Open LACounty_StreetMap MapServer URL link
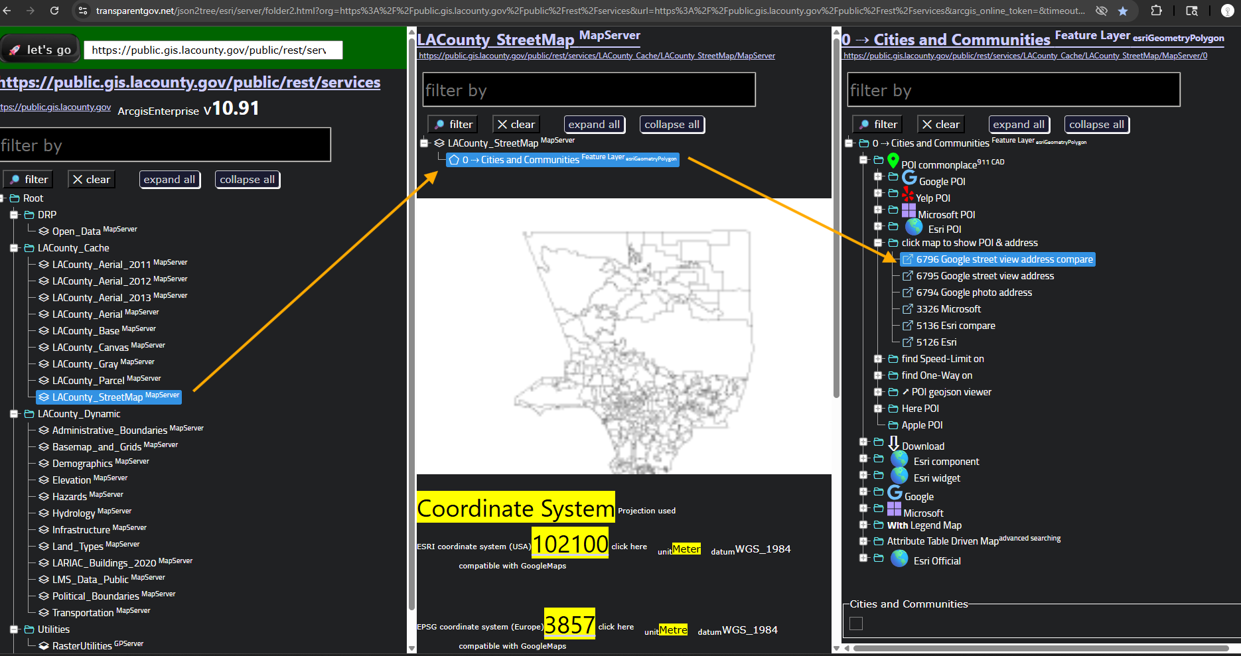Image resolution: width=1241 pixels, height=656 pixels. (597, 56)
